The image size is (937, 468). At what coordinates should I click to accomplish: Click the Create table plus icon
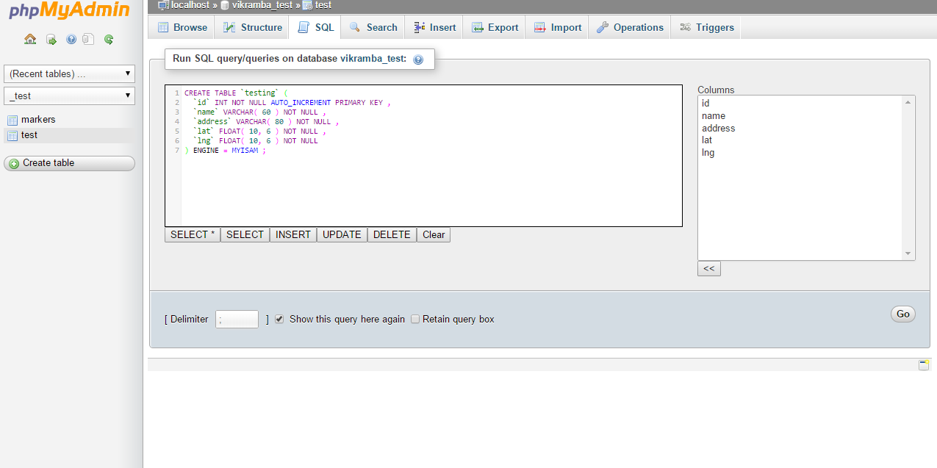pyautogui.click(x=14, y=164)
